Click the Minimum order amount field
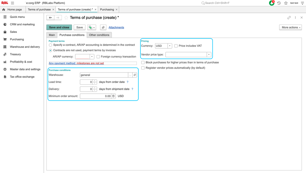This screenshot has width=306, height=173. [x=96, y=96]
